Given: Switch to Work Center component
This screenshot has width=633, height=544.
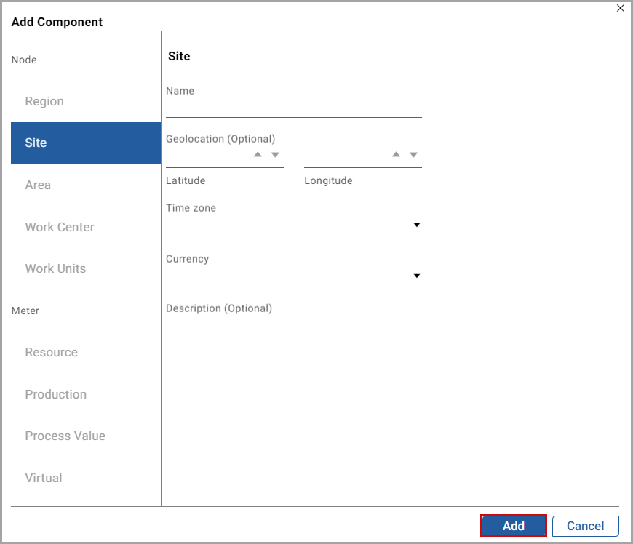Looking at the screenshot, I should click(60, 227).
